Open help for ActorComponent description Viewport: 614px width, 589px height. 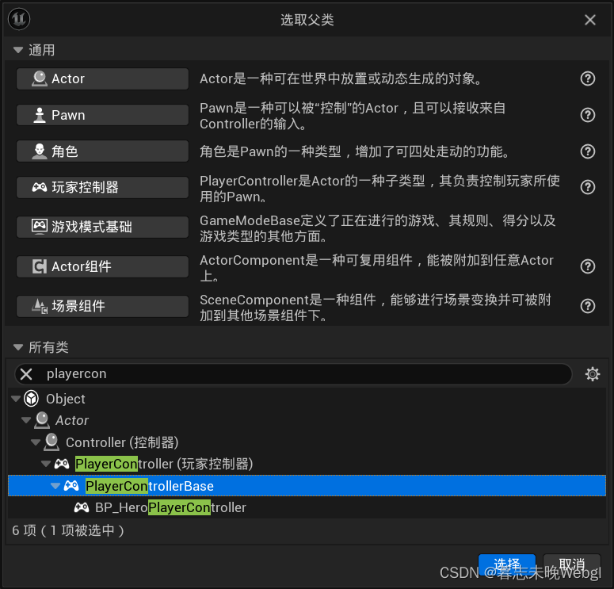point(588,266)
